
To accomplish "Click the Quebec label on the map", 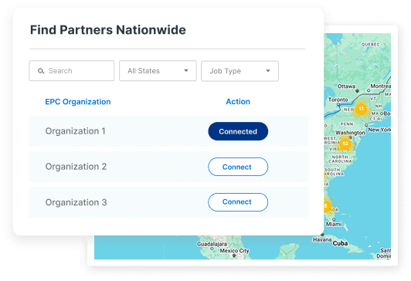I will coord(371,45).
